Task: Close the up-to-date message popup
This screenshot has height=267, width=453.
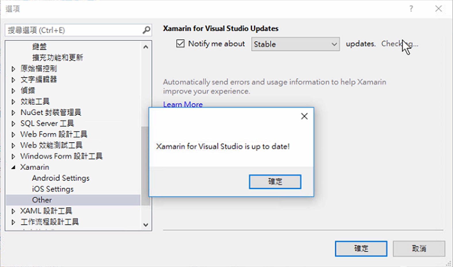Action: 304,116
